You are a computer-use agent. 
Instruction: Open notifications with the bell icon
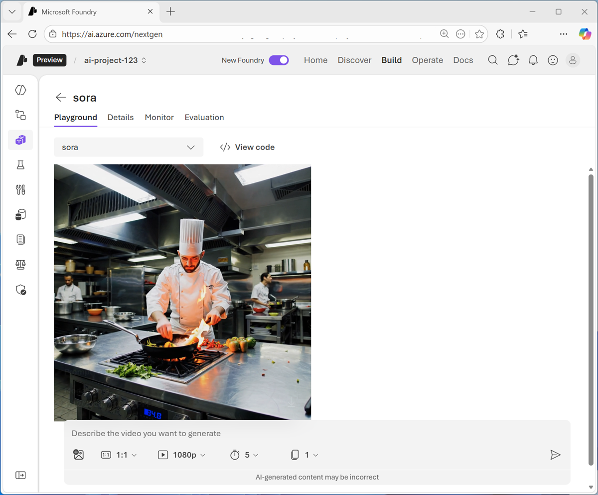pyautogui.click(x=533, y=60)
